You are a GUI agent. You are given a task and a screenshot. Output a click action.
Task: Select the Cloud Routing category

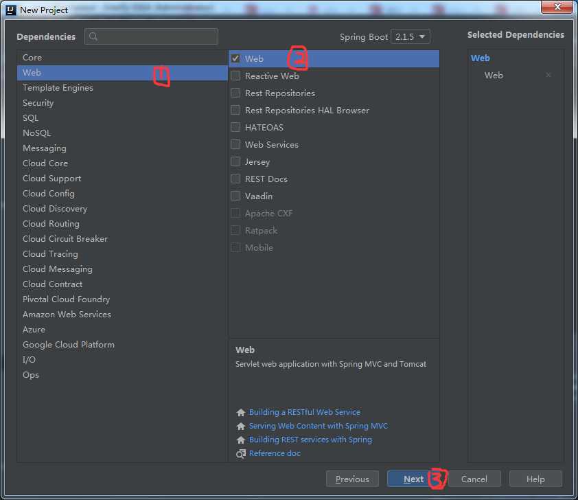pyautogui.click(x=122, y=224)
